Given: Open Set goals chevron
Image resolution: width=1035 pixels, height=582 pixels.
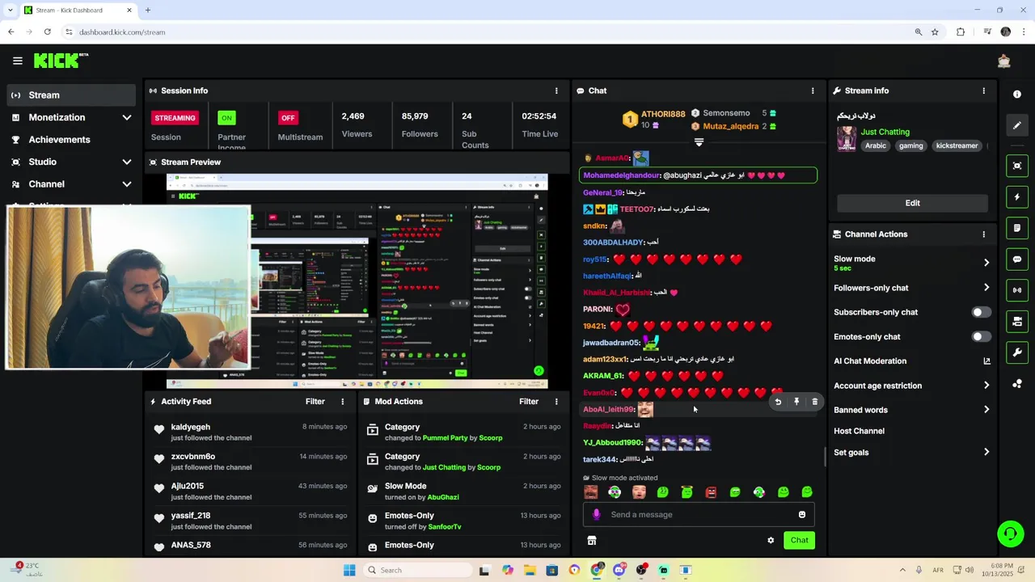Looking at the screenshot, I should click(986, 453).
